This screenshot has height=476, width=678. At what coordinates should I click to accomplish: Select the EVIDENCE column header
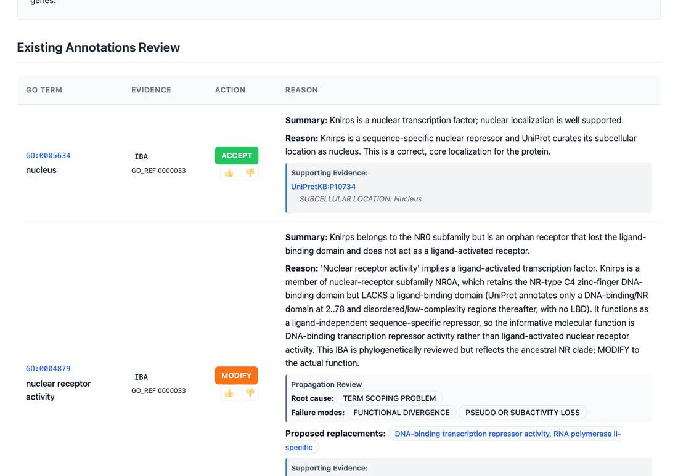152,90
